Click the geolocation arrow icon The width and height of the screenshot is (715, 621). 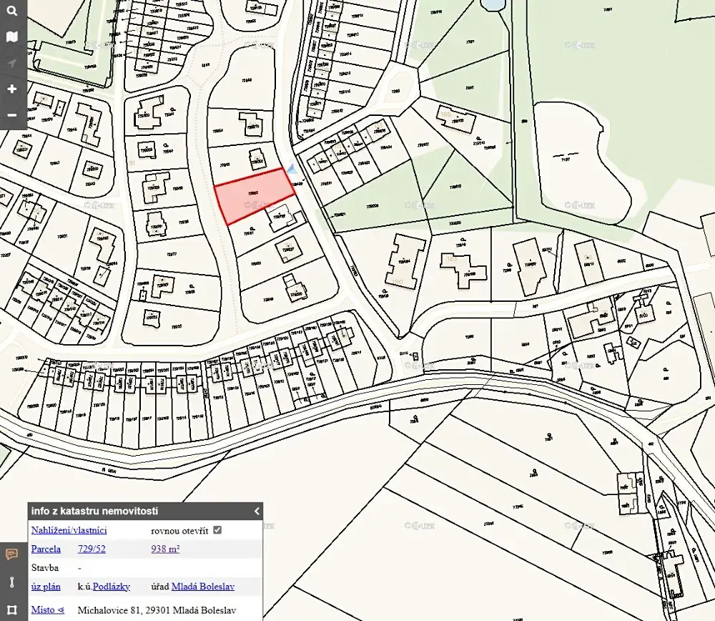coord(11,63)
